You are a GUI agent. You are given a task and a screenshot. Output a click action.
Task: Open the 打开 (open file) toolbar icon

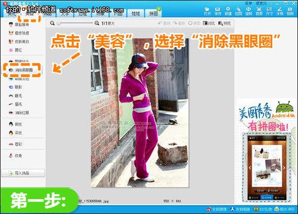207,11
